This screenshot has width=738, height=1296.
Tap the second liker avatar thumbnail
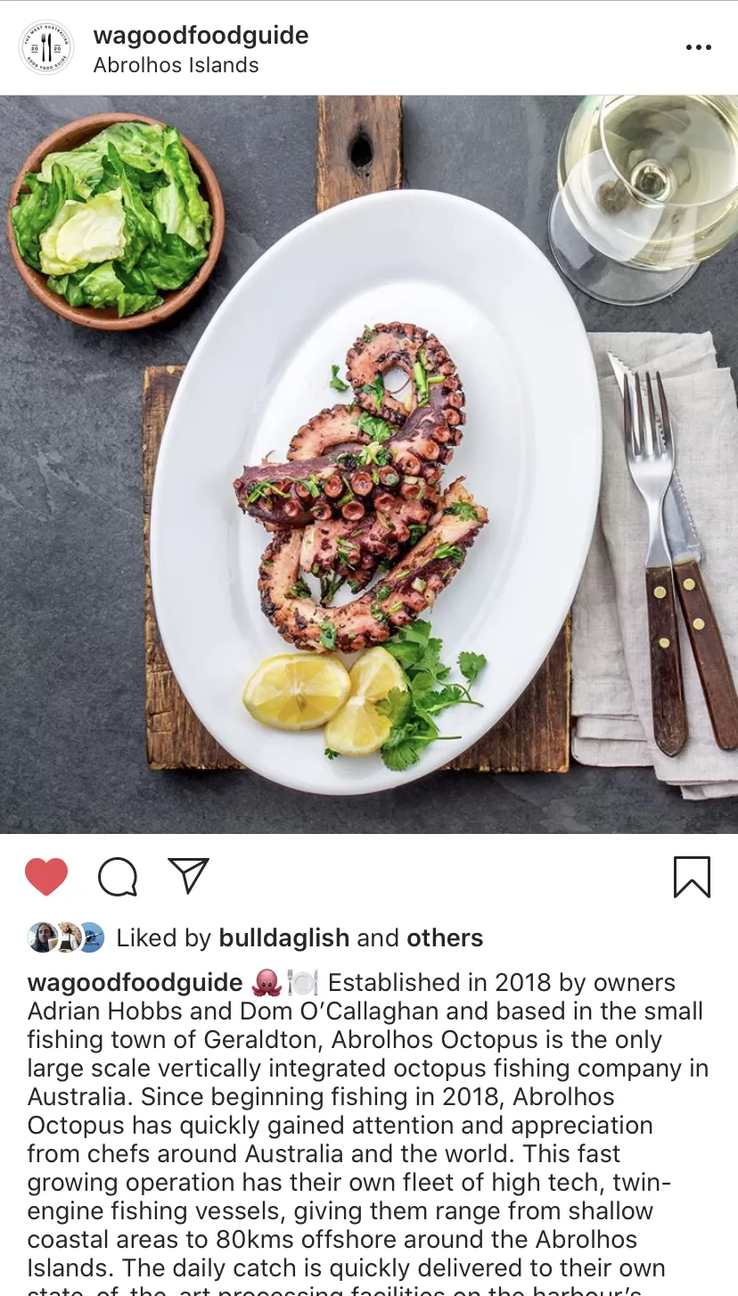coord(66,937)
